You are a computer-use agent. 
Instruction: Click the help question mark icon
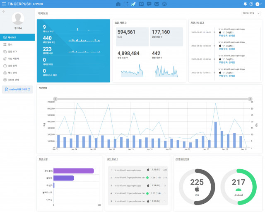[x=251, y=4]
